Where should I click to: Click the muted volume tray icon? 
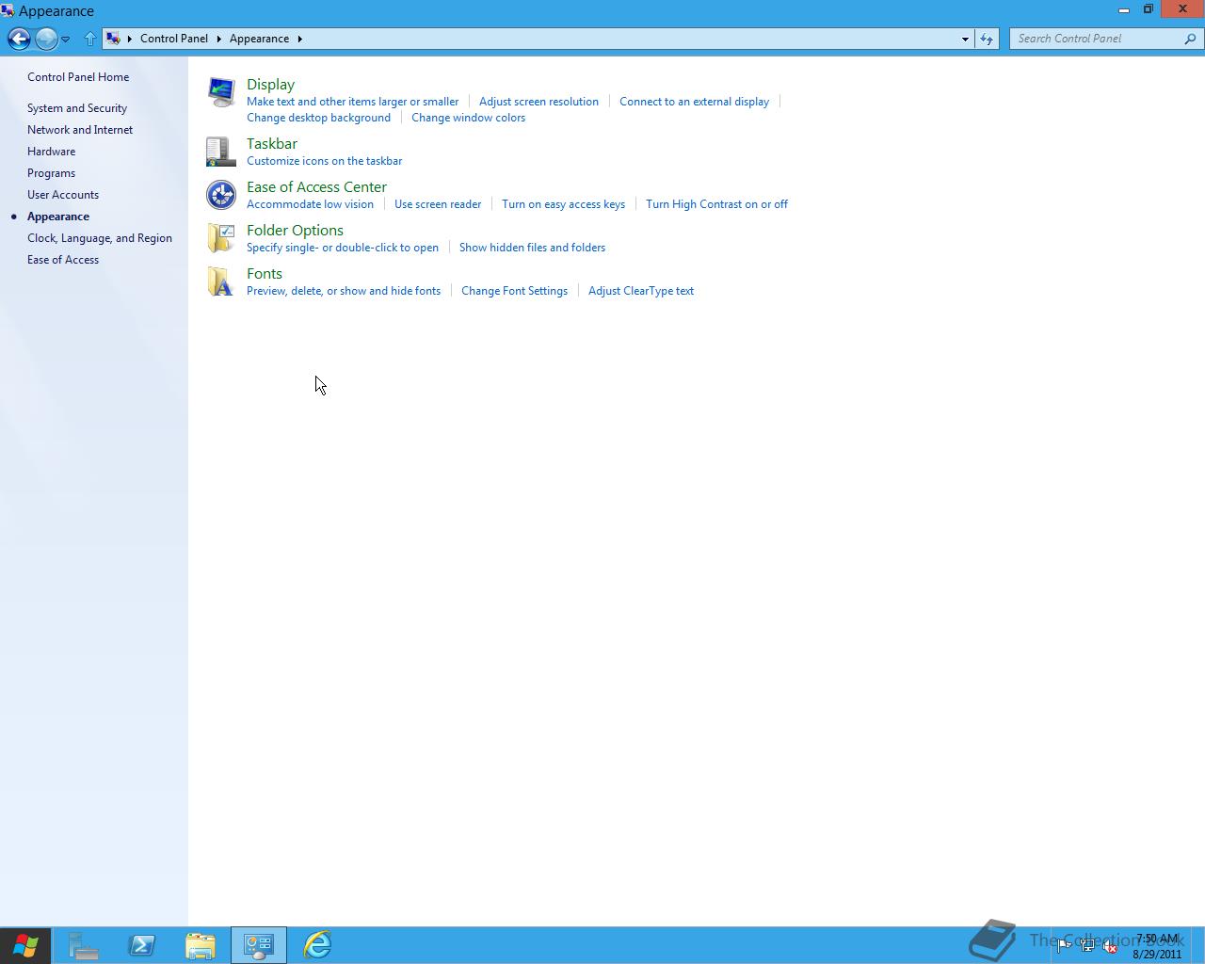click(1110, 947)
